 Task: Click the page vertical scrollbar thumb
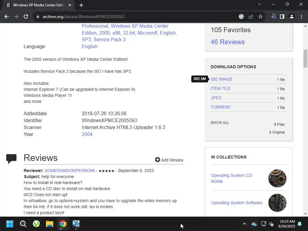305,59
